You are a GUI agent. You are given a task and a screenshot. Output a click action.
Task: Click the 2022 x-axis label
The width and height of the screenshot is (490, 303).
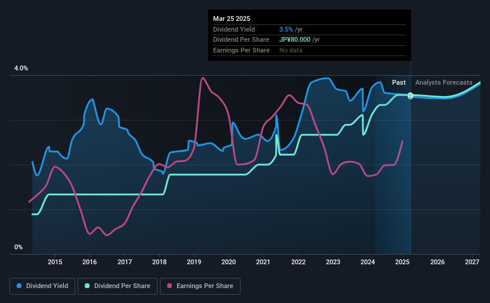[x=298, y=262]
